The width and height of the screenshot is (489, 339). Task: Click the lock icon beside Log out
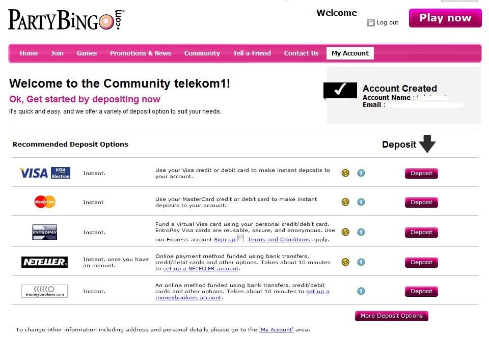click(x=370, y=23)
